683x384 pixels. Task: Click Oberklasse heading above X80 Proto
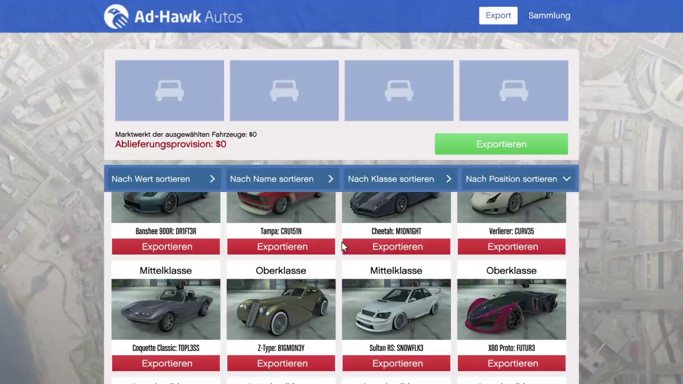pos(512,271)
